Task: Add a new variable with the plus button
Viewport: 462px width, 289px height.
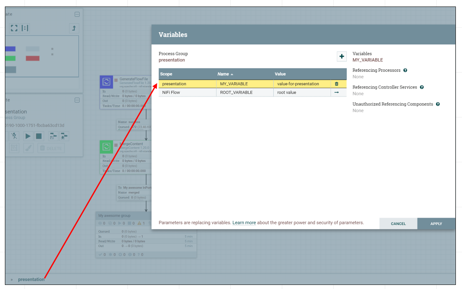Action: (341, 56)
